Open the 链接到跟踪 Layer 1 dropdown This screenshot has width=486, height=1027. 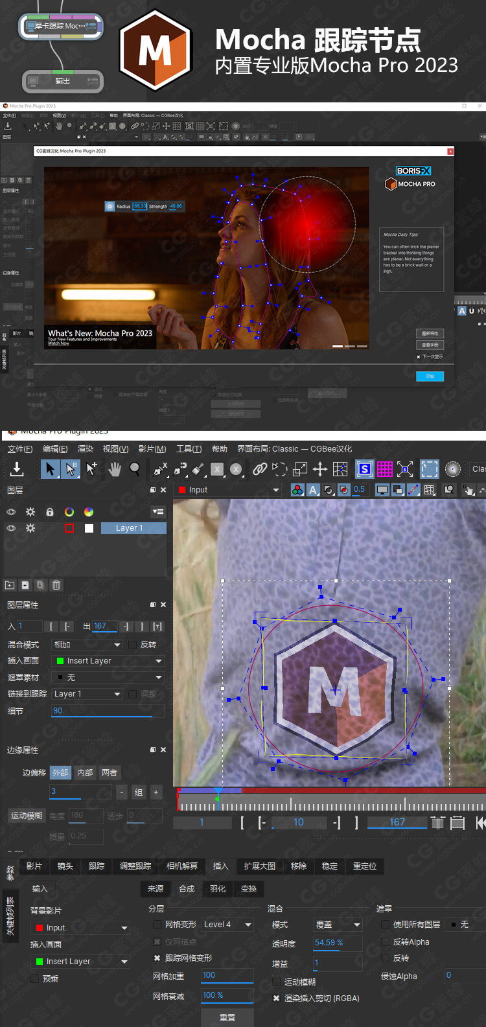coord(87,694)
